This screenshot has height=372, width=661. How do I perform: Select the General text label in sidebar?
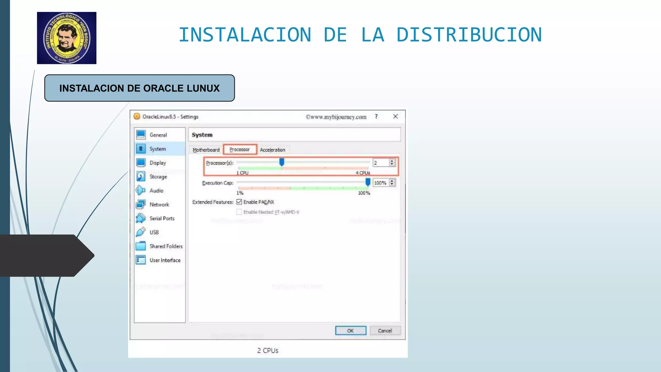(158, 135)
